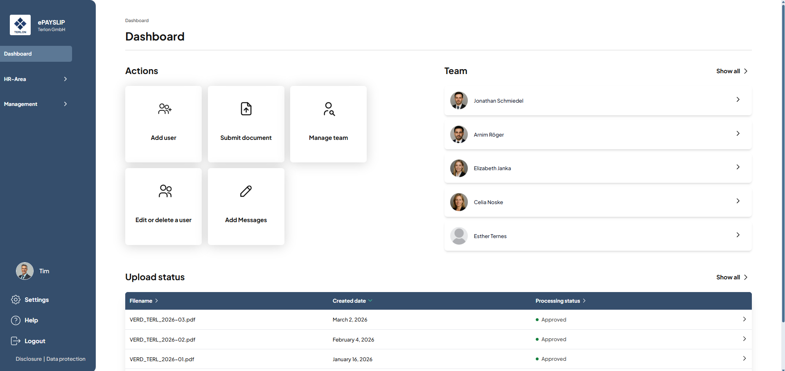Screen dimensions: 785x371
Task: Sort by Filename column header
Action: tap(143, 301)
